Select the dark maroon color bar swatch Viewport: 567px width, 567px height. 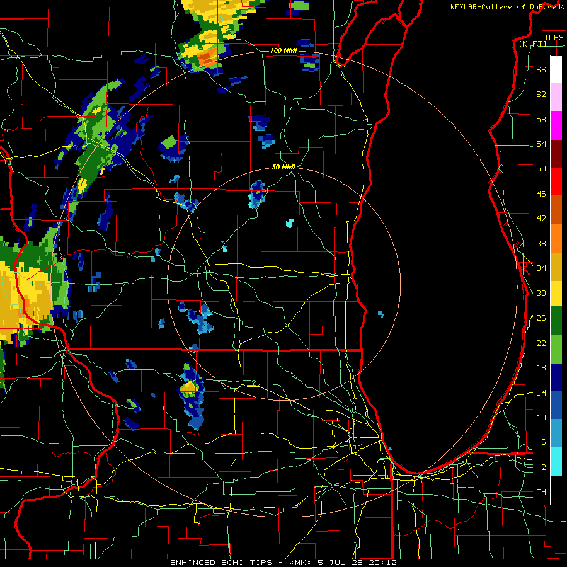click(556, 153)
